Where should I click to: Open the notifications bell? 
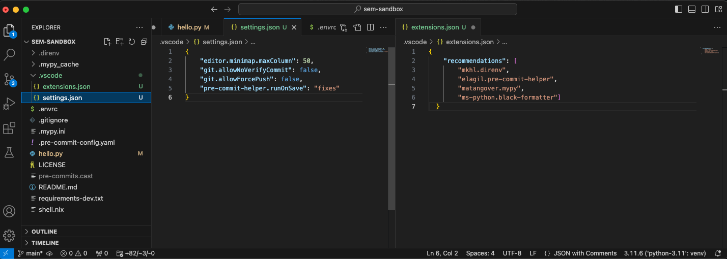pyautogui.click(x=717, y=253)
